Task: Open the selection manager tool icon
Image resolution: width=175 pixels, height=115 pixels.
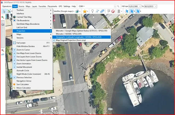Action: click(8, 11)
